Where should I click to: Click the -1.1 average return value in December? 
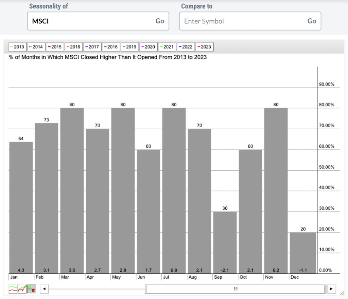coord(303,270)
